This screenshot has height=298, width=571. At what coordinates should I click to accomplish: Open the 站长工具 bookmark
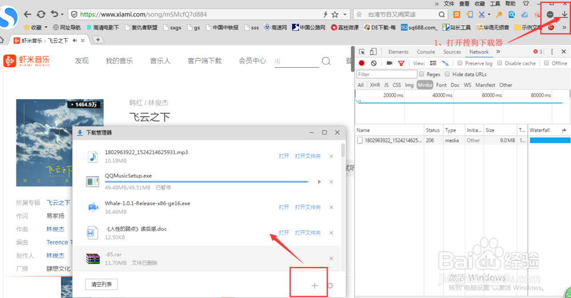(x=456, y=27)
